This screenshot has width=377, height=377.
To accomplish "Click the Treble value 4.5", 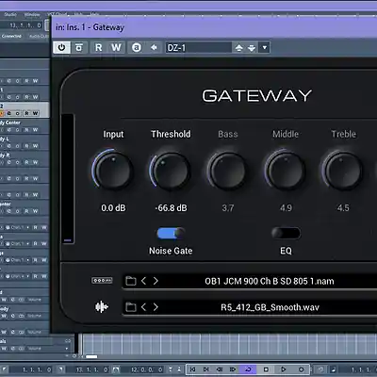I will point(343,208).
